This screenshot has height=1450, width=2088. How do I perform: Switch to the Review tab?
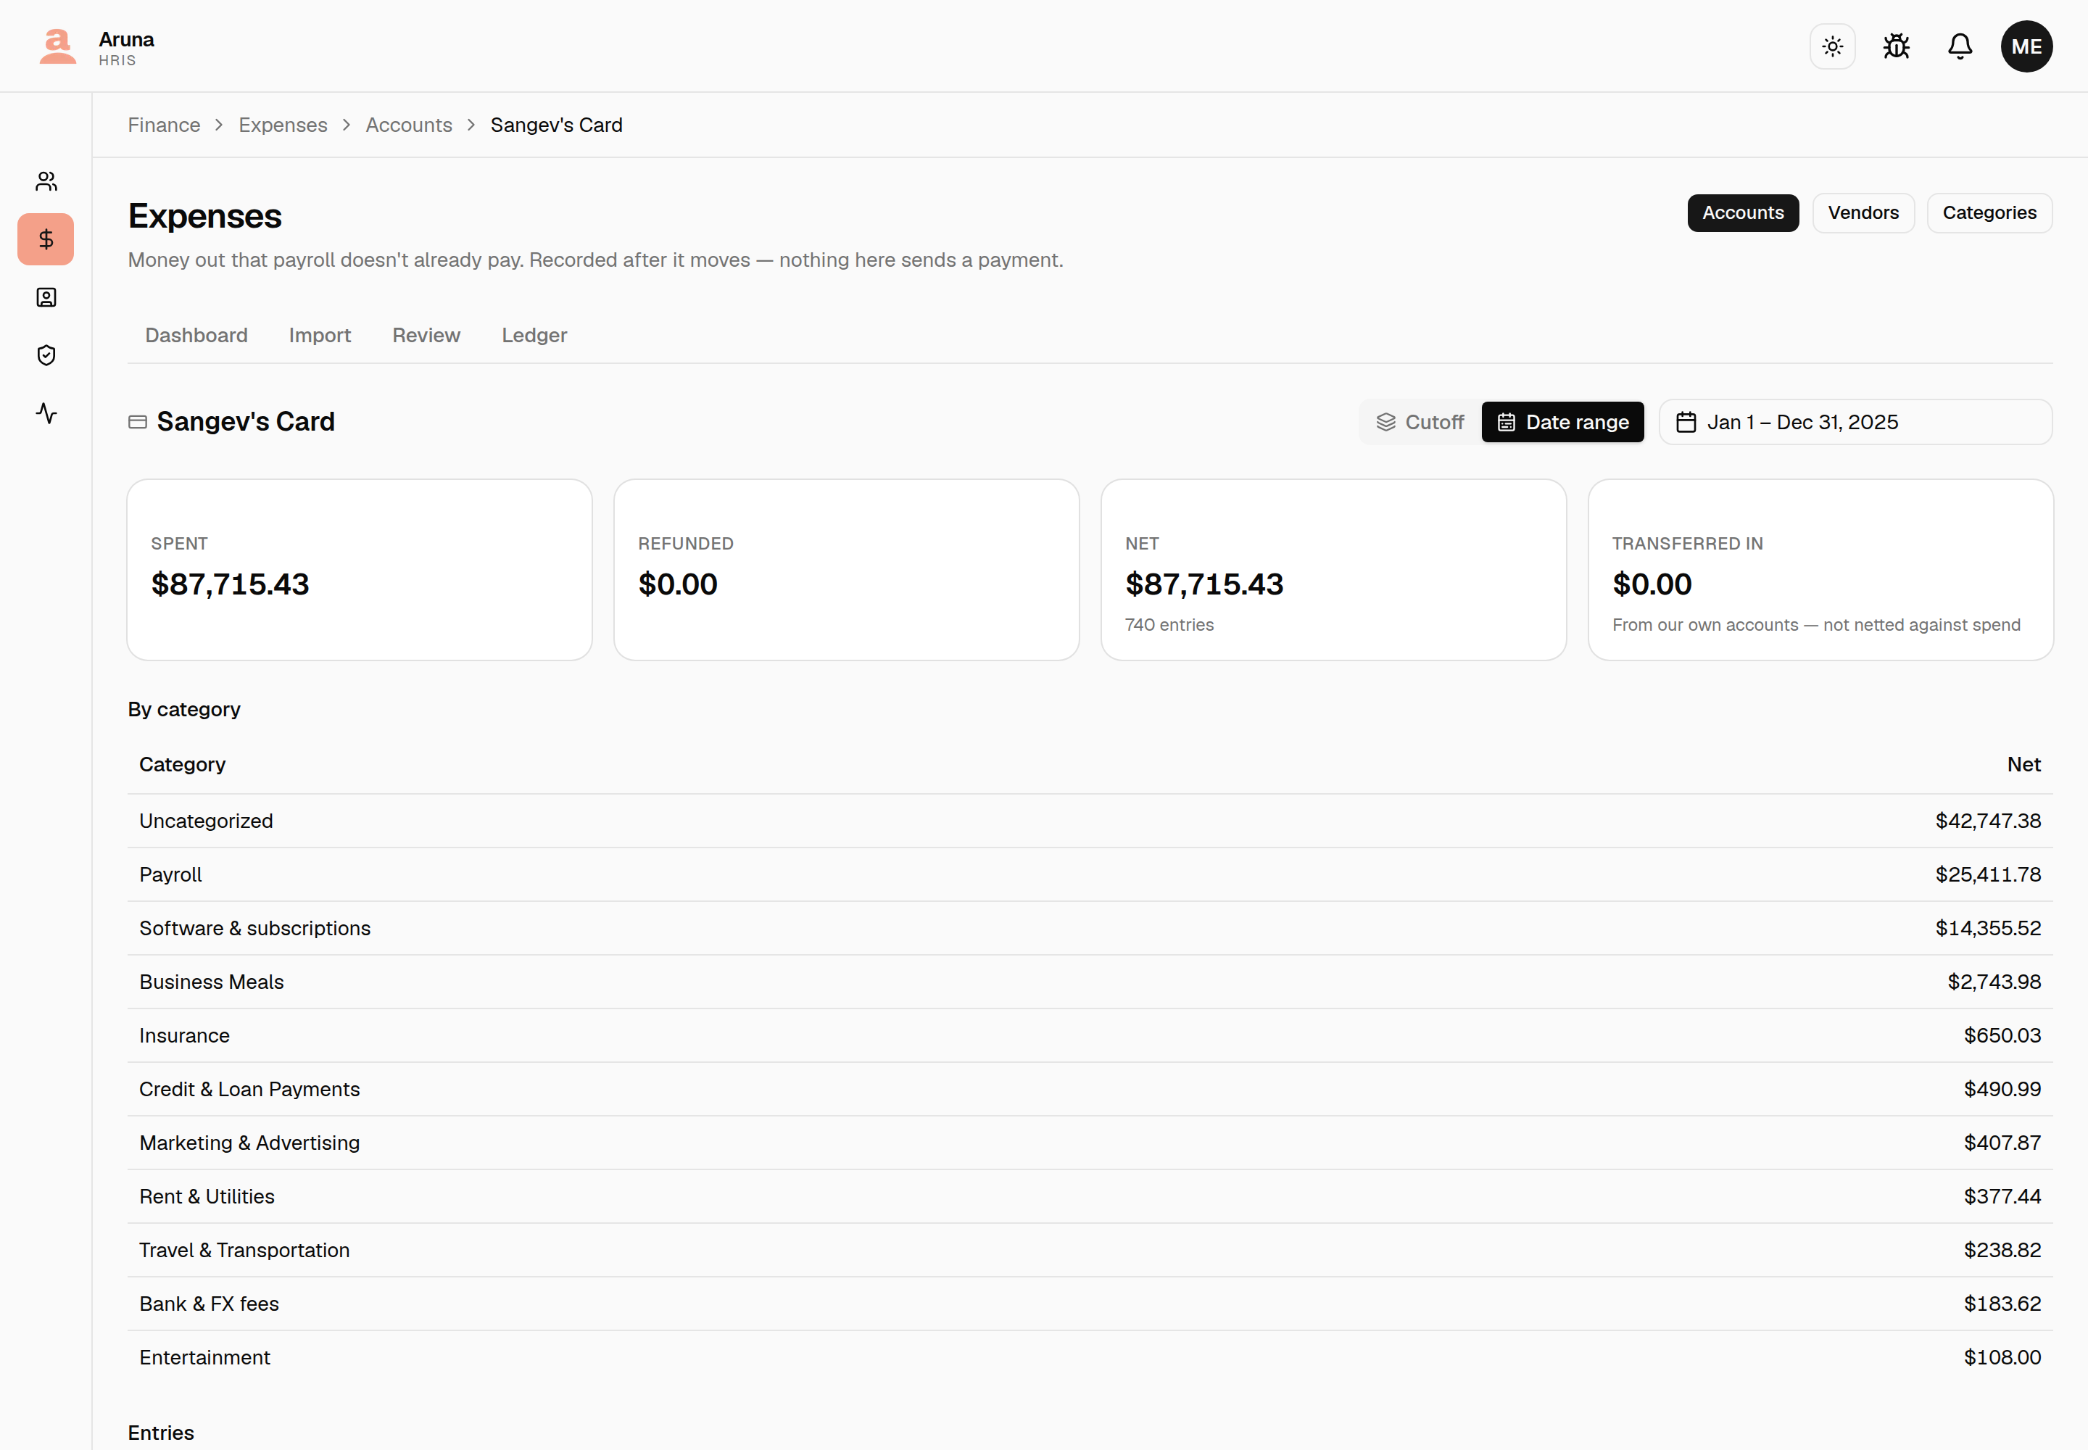pyautogui.click(x=426, y=335)
